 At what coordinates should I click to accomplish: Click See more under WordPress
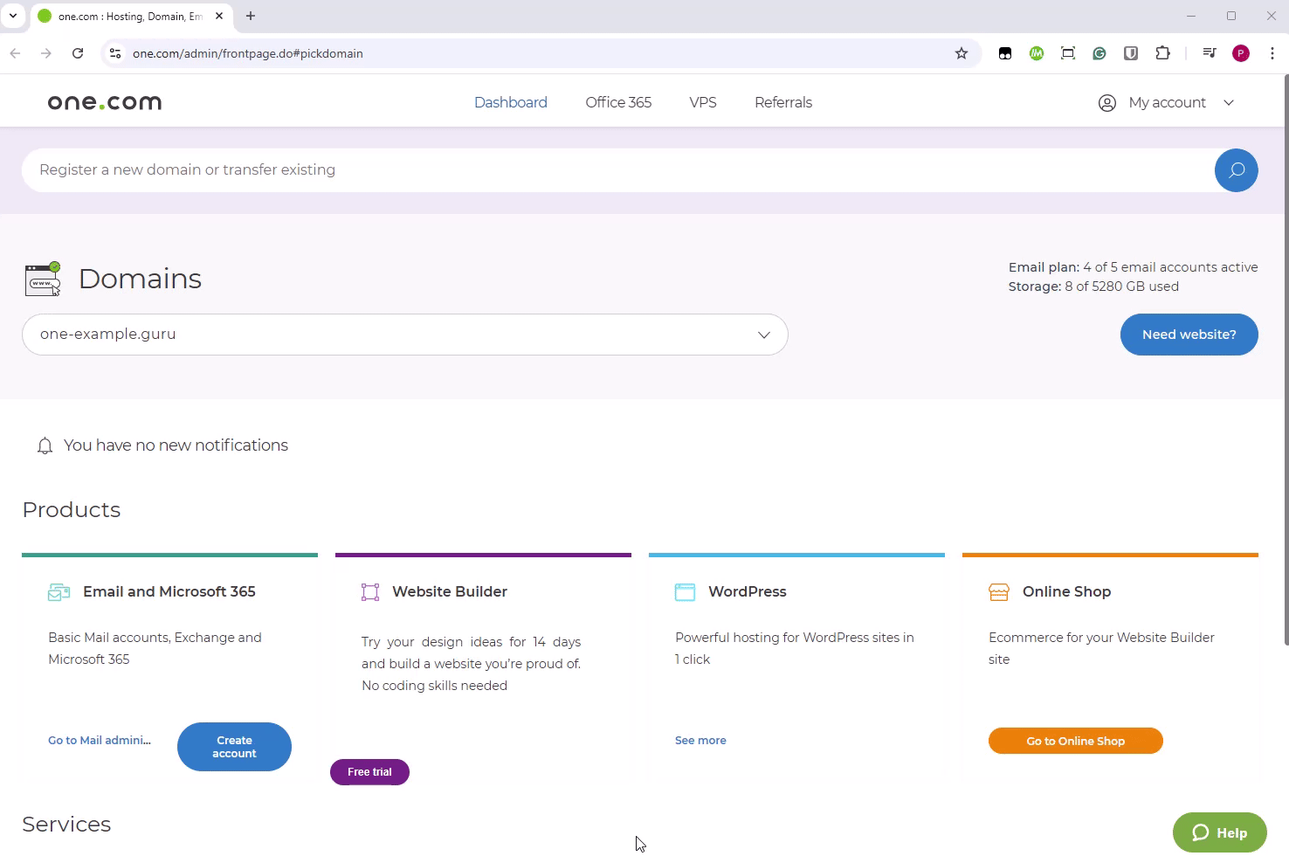coord(700,740)
